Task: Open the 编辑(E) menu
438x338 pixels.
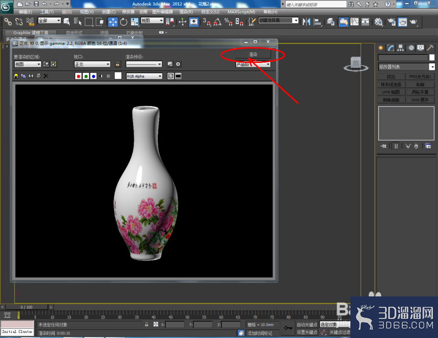Action: (25, 12)
